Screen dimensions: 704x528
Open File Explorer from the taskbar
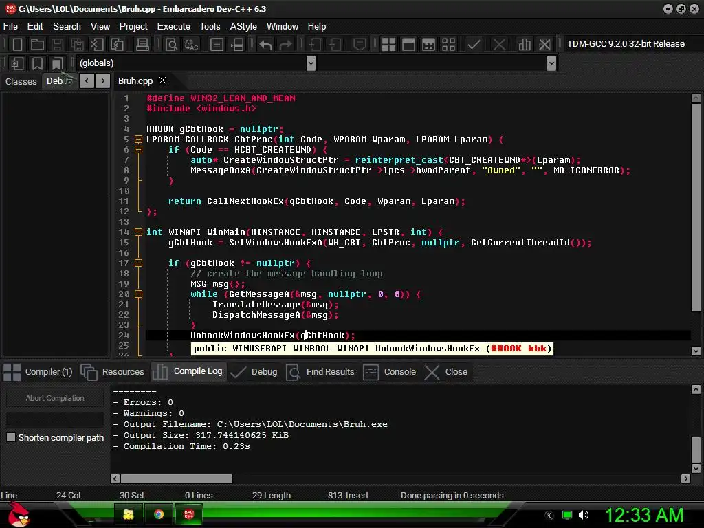[x=129, y=514]
